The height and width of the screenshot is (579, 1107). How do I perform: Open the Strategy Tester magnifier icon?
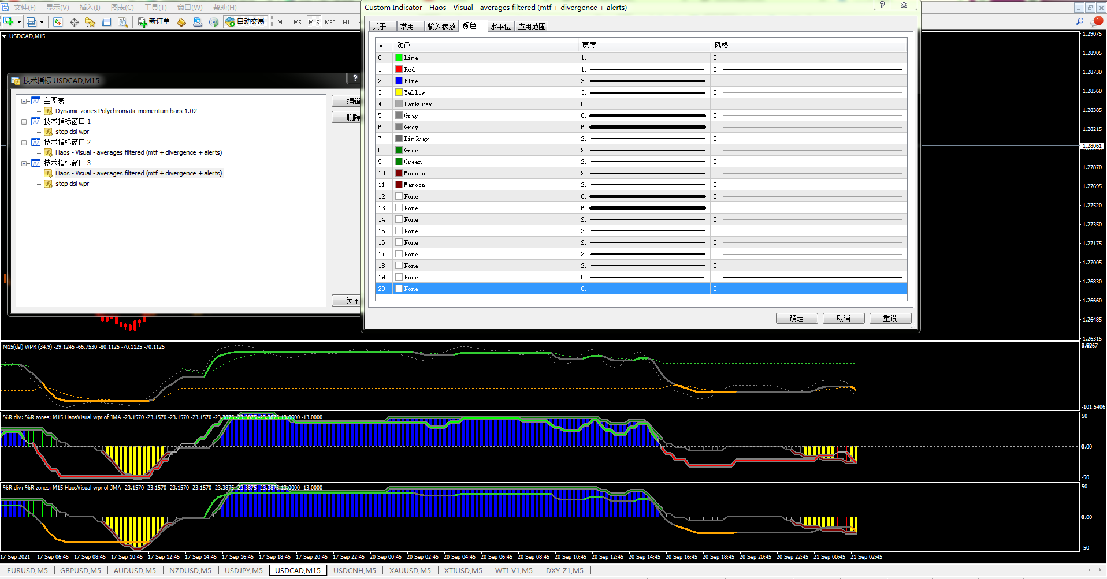click(x=122, y=22)
